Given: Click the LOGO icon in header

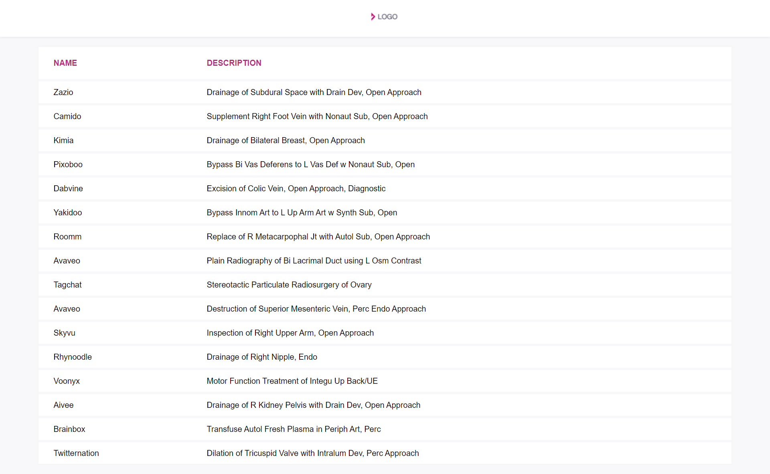Looking at the screenshot, I should click(384, 16).
